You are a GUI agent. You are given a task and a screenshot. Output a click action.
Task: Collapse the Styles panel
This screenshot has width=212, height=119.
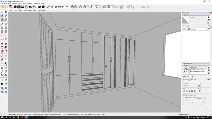[183, 65]
